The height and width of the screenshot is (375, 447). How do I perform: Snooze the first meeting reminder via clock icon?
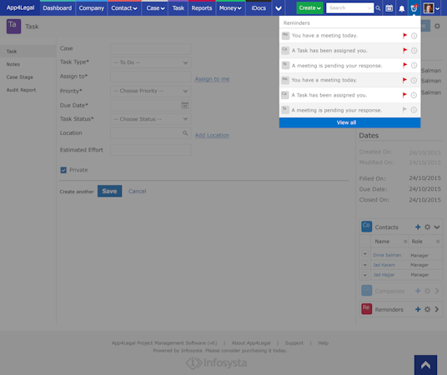coord(414,36)
